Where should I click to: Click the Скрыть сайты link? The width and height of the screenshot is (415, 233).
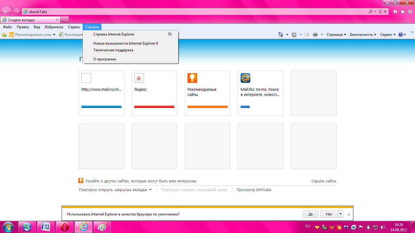click(324, 181)
